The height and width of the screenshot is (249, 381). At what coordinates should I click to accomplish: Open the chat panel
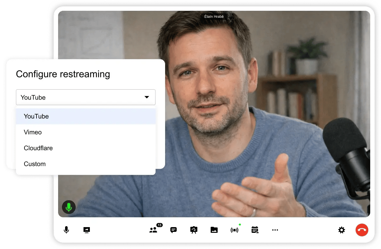(173, 230)
